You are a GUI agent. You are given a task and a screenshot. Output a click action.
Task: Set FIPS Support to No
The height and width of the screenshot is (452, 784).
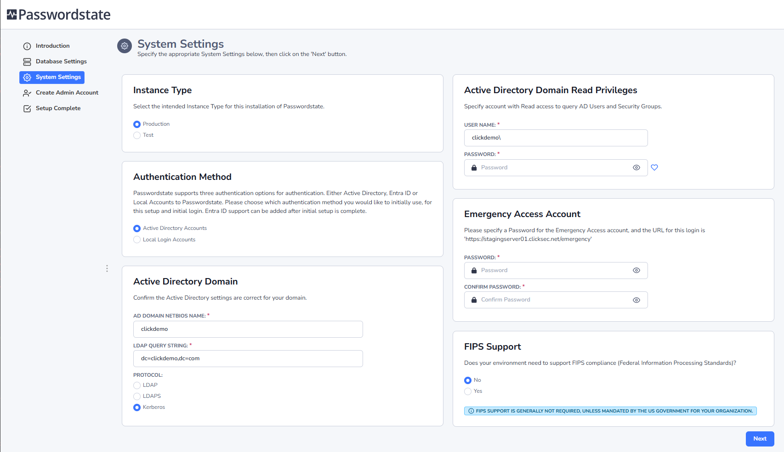468,380
